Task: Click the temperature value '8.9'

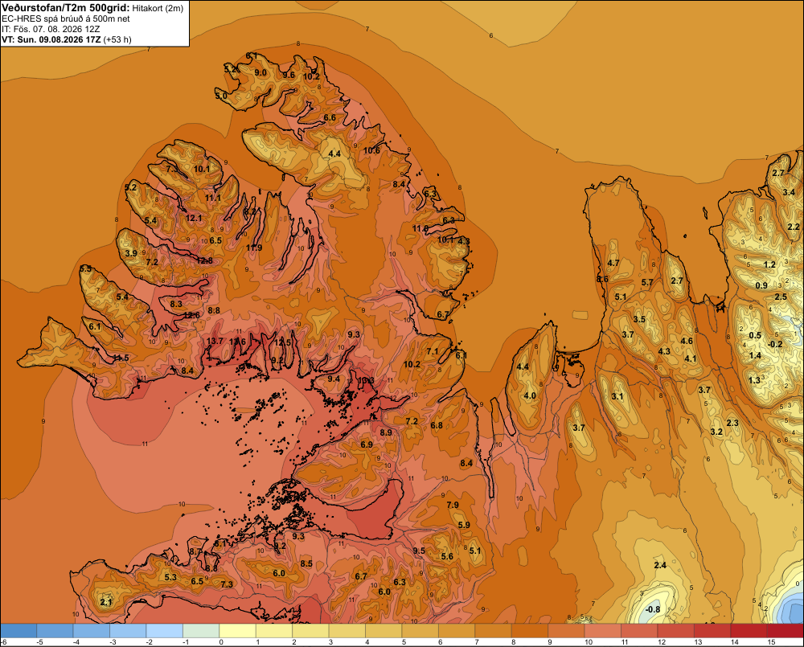Action: (386, 432)
